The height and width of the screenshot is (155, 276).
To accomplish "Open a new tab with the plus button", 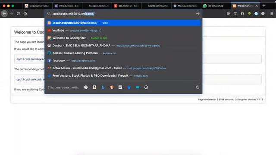I will [x=263, y=6].
